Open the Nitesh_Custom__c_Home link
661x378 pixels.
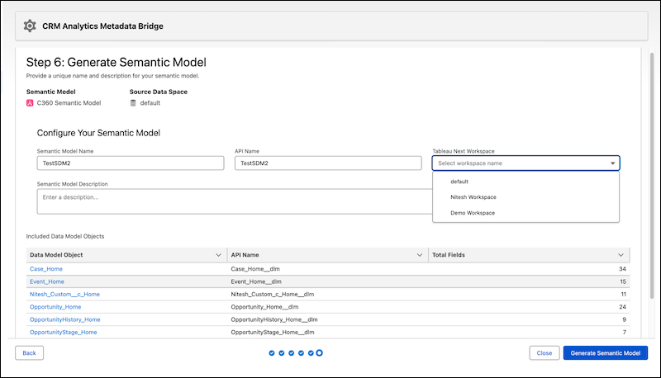tap(64, 294)
